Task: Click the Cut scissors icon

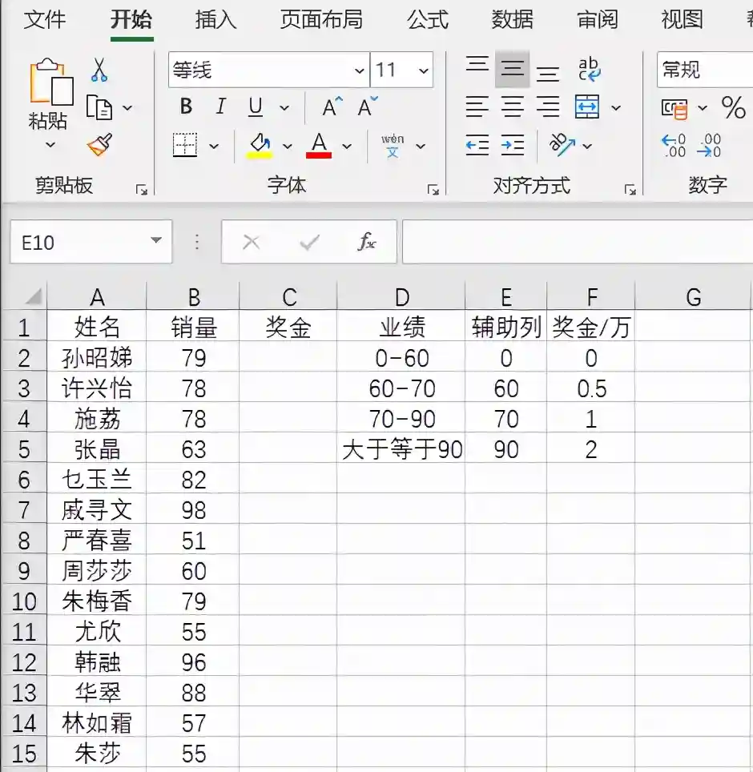Action: [x=99, y=70]
